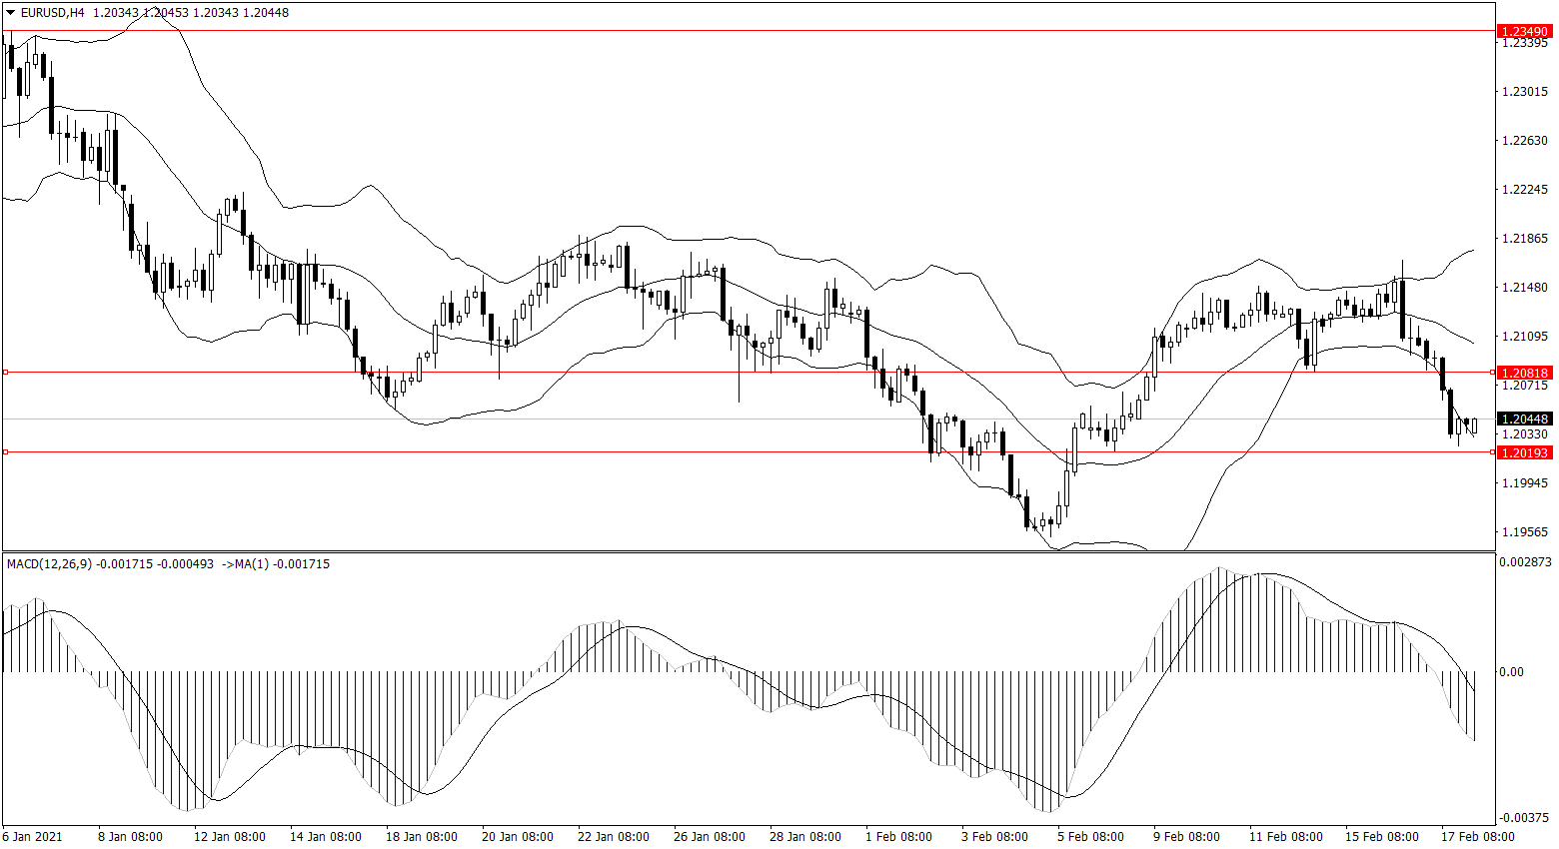1559x849 pixels.
Task: Click the 6 Jan 2021 date label
Action: tap(32, 837)
